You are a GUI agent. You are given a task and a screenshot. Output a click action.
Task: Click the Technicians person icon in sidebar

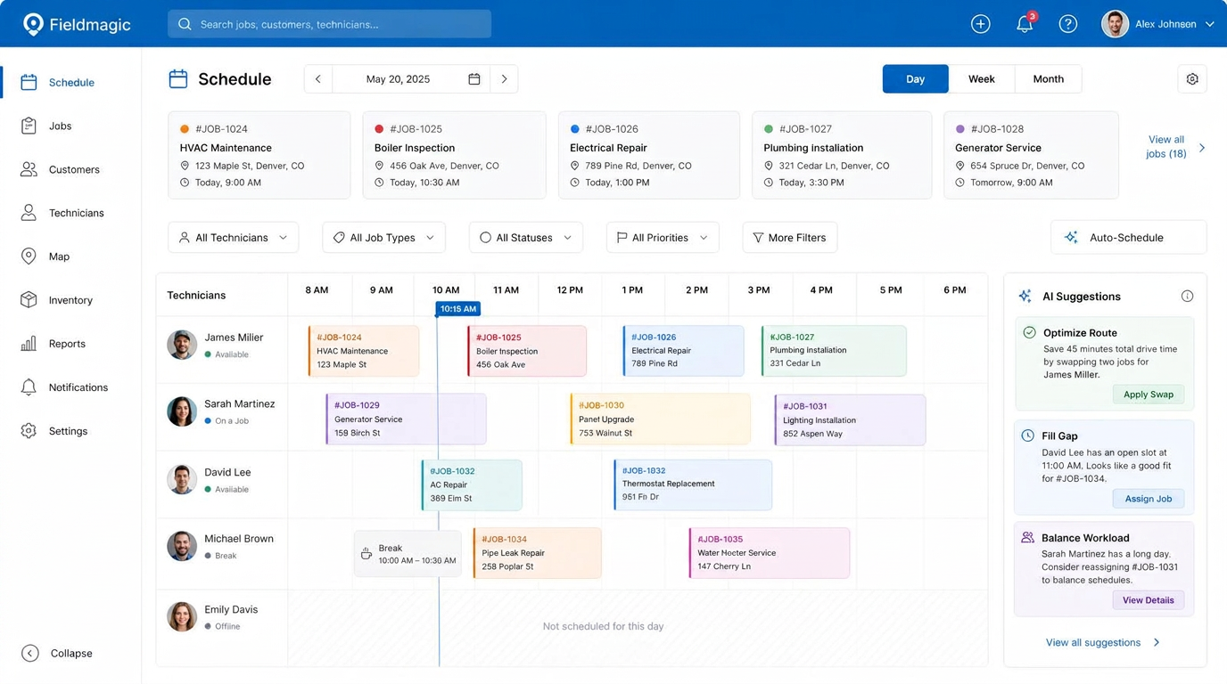(x=29, y=213)
